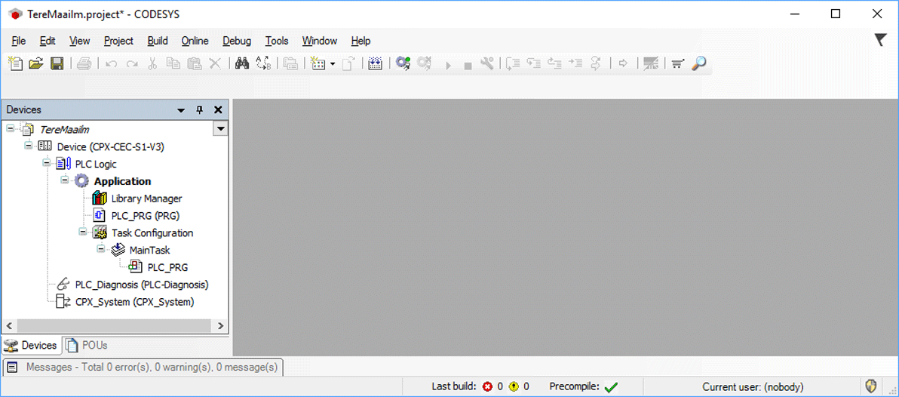Open the Project menu

point(118,41)
